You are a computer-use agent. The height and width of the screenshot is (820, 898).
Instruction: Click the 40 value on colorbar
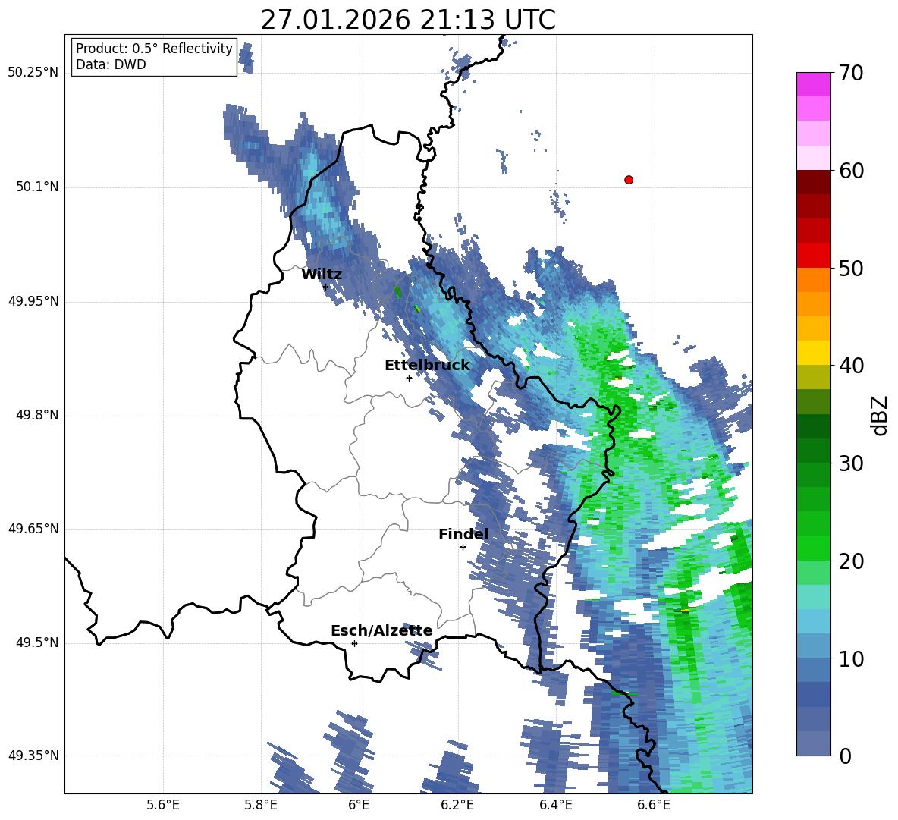point(851,366)
